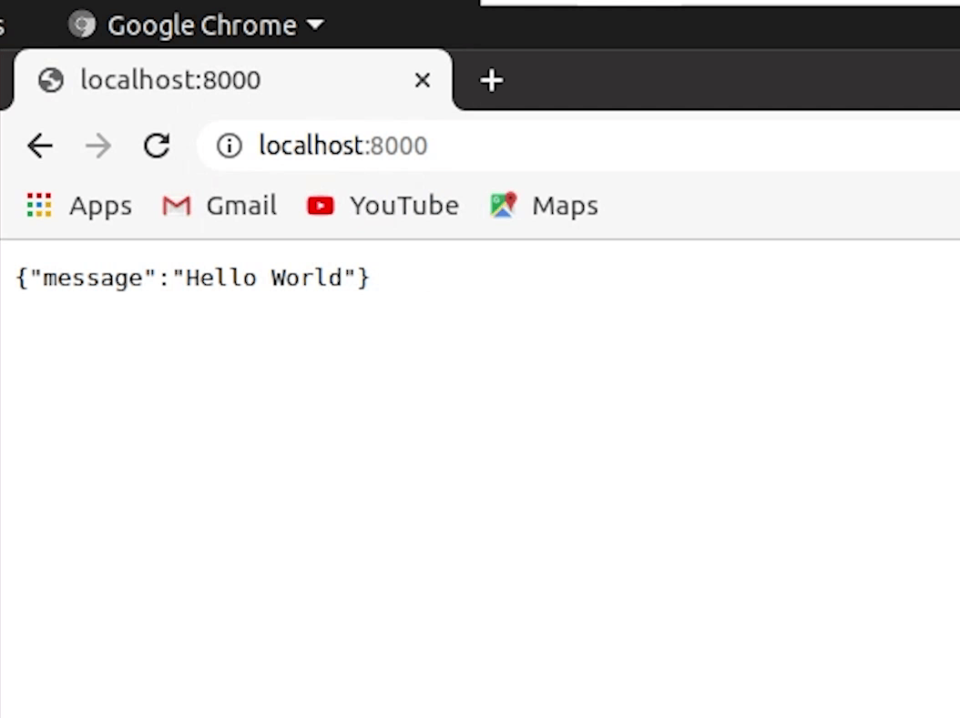Click the forward navigation arrow
Screen dimensions: 960x718
98,146
